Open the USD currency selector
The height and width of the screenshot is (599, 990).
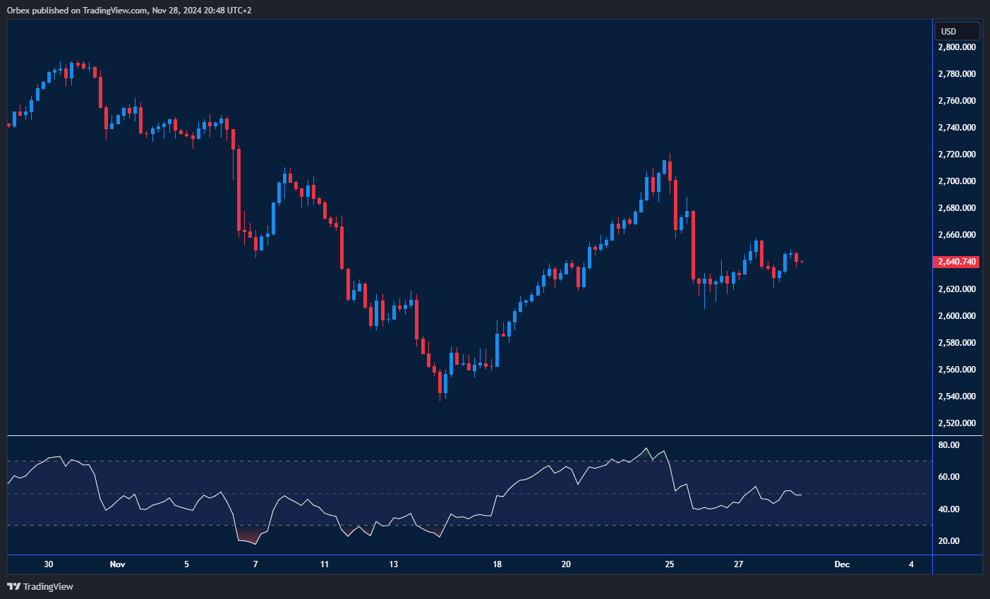[956, 31]
